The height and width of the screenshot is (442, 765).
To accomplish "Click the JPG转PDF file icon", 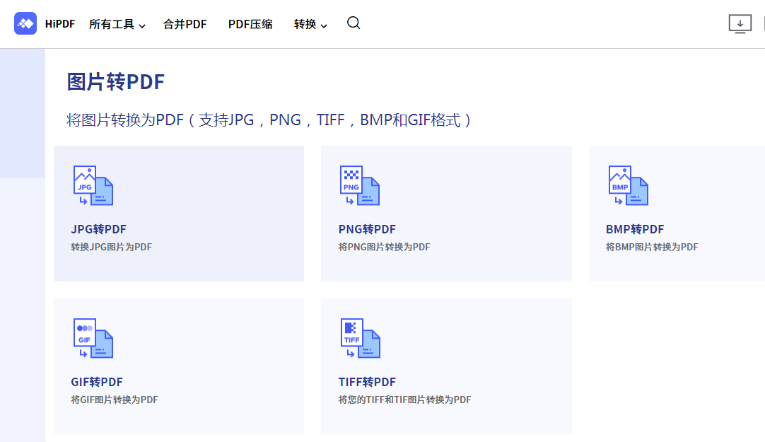I will 92,185.
